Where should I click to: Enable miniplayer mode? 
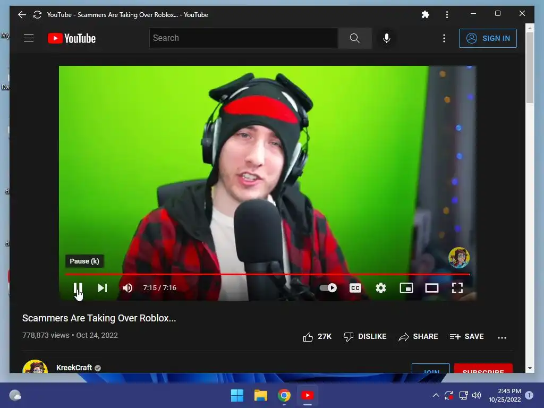(x=406, y=288)
